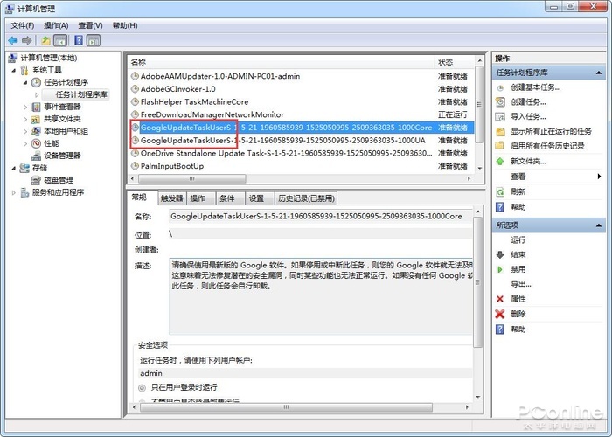Expand the 服务和应用程序 tree node arrow
The image size is (612, 437).
(x=14, y=192)
